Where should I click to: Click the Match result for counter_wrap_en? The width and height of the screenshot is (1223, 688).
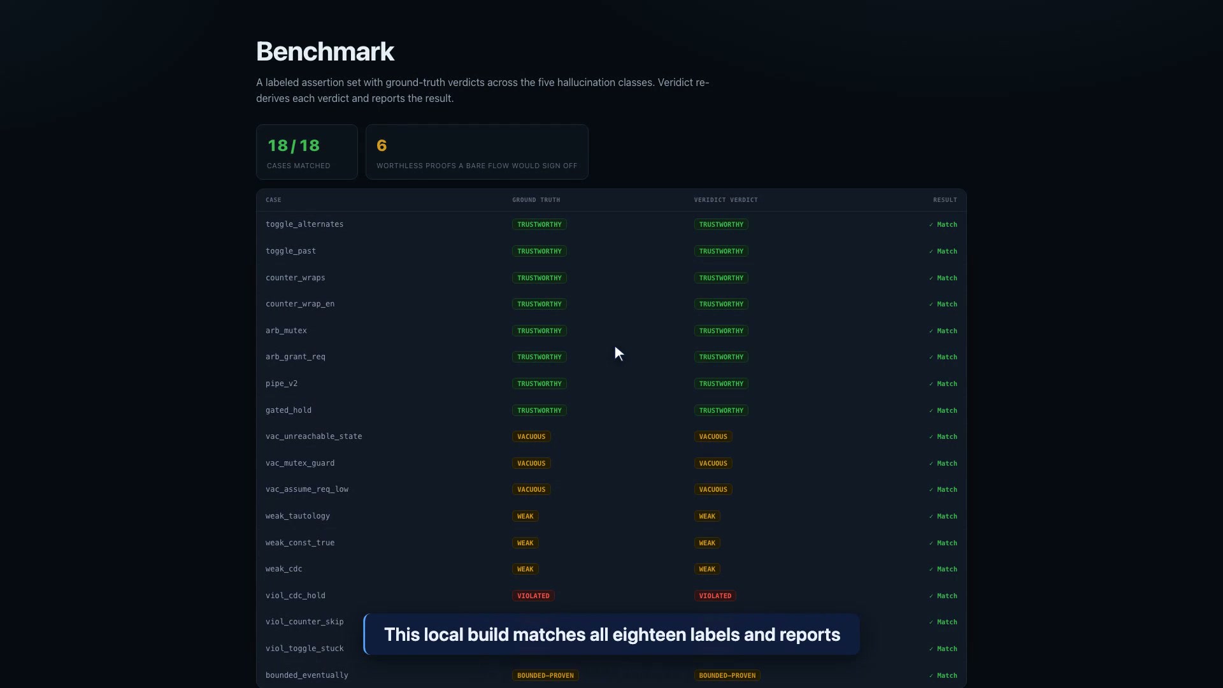pyautogui.click(x=943, y=304)
